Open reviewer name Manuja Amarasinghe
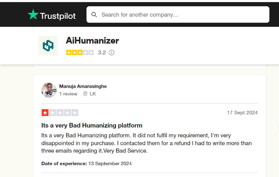 tap(83, 86)
